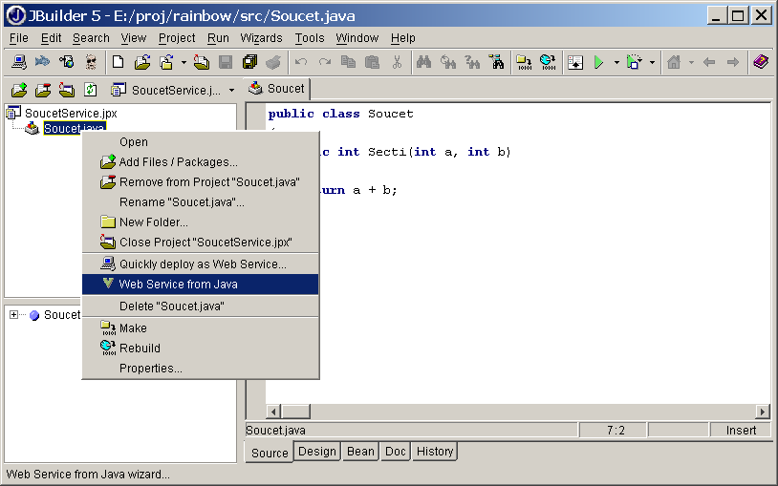Click the Save All stacked disks icon

pyautogui.click(x=249, y=62)
